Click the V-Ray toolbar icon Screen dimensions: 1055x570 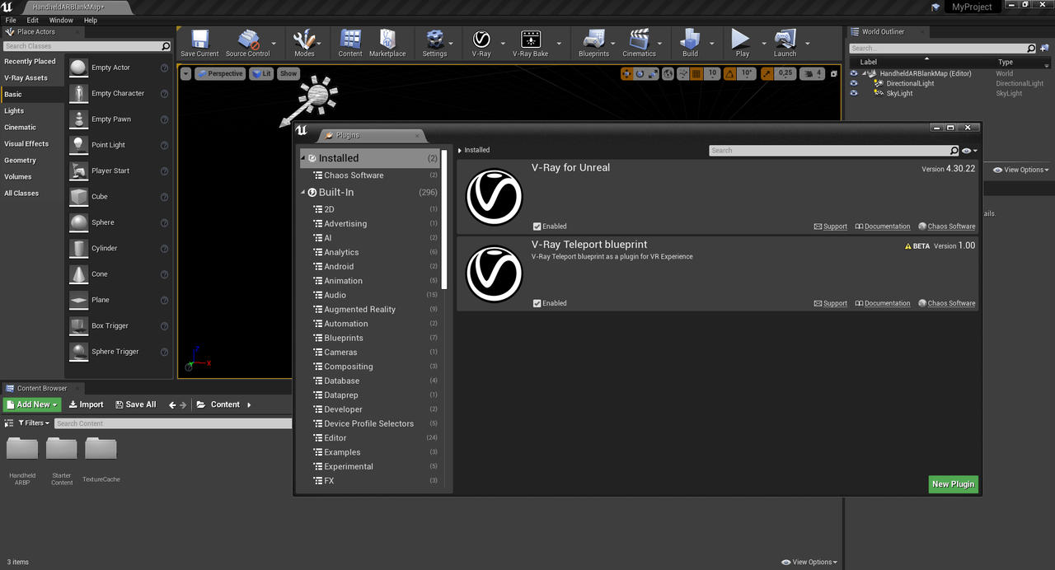pos(481,44)
